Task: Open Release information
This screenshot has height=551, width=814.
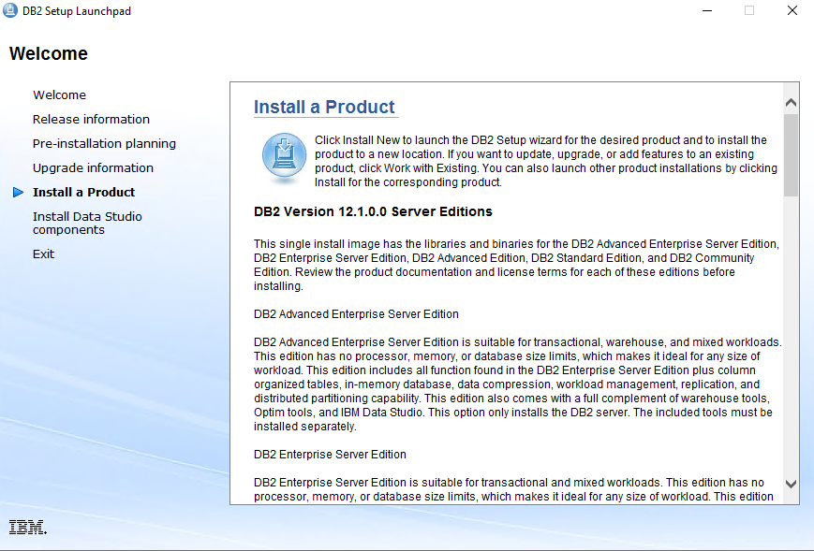Action: coord(91,119)
